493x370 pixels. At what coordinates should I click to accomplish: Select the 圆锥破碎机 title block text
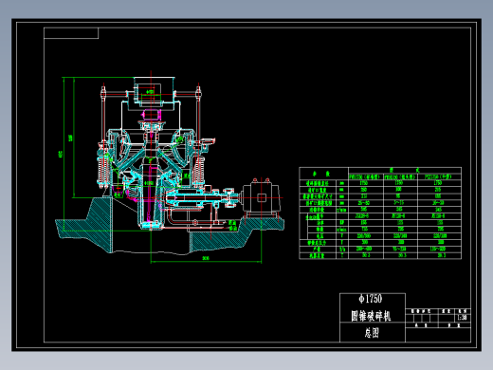[x=371, y=316]
